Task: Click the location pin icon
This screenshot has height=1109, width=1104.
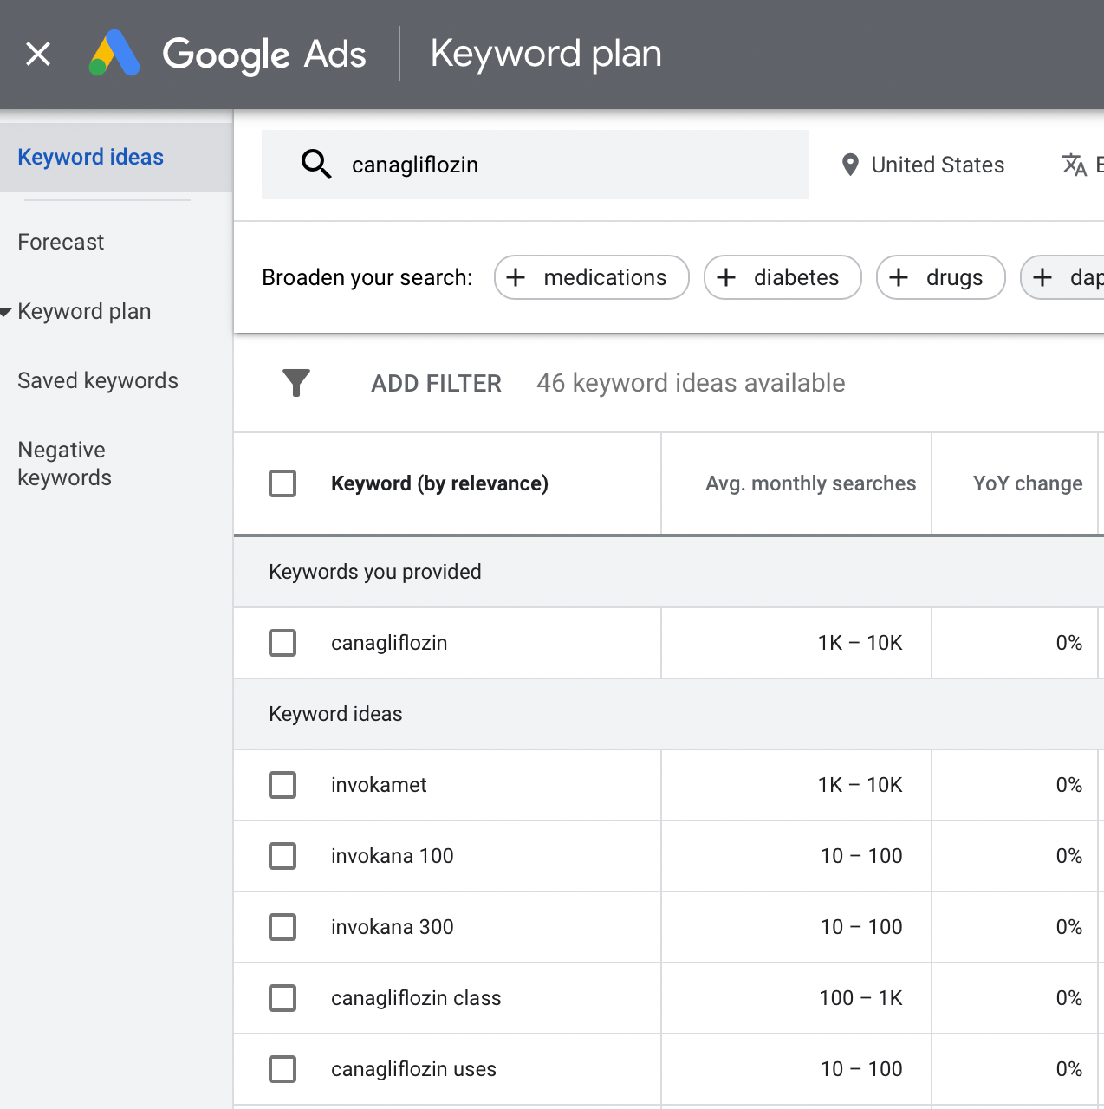Action: point(850,165)
